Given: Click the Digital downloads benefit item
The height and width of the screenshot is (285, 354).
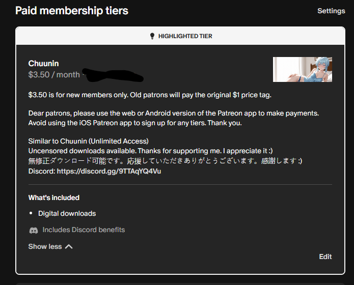Looking at the screenshot, I should (x=67, y=213).
